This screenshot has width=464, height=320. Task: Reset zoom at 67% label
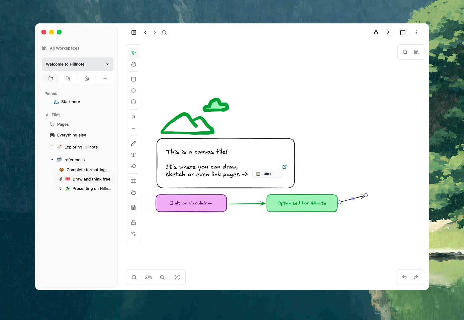(148, 277)
